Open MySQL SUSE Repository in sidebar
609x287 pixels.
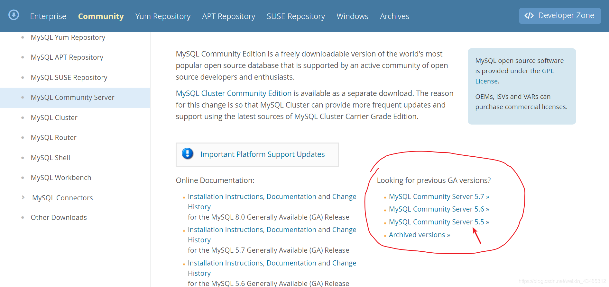[69, 78]
